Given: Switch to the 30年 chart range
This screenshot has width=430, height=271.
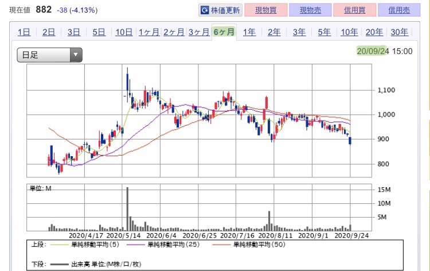Looking at the screenshot, I should pyautogui.click(x=399, y=32).
